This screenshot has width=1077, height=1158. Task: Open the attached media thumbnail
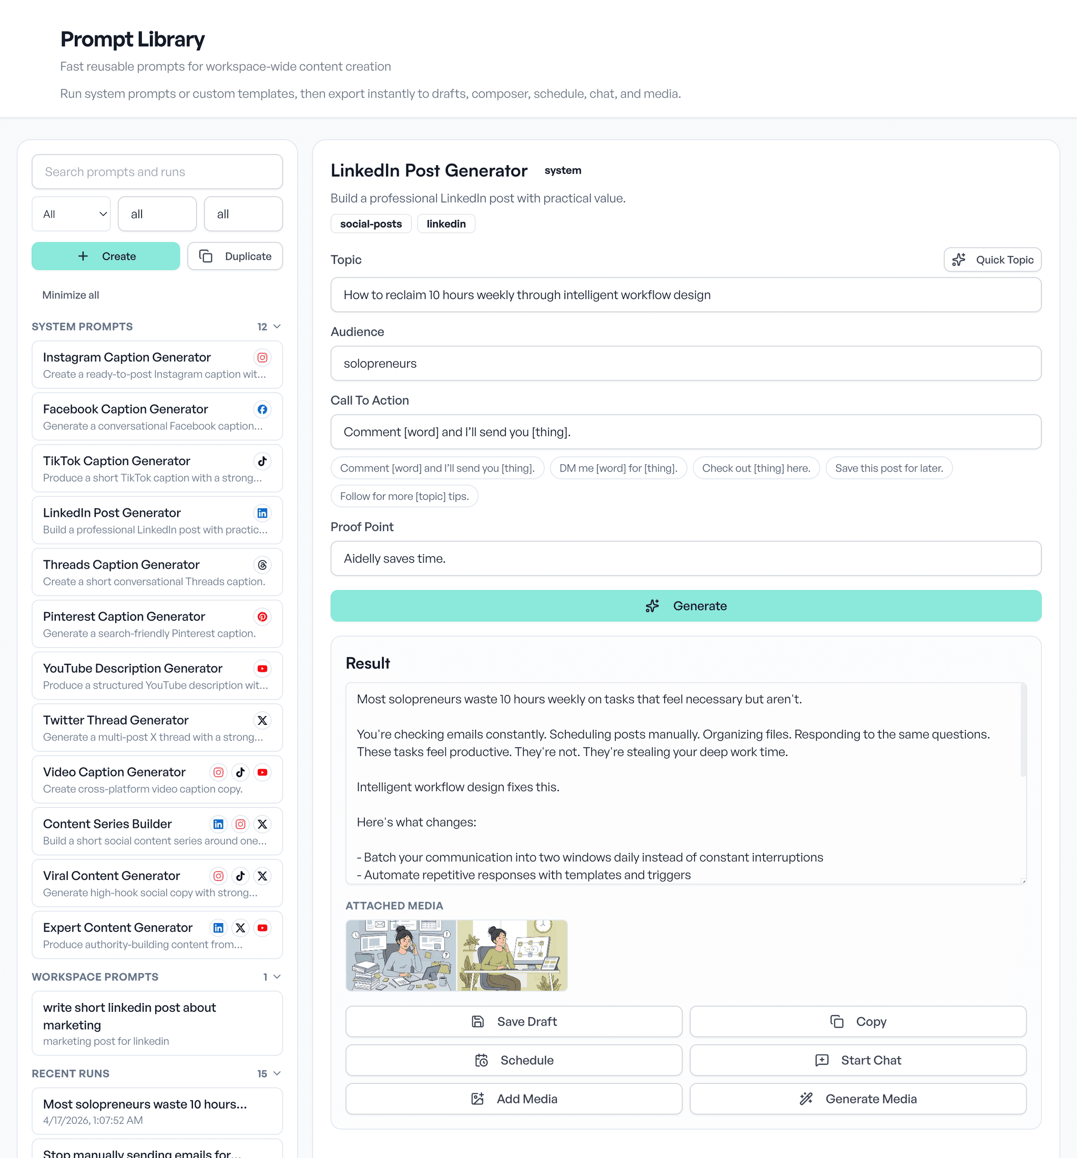pos(456,955)
